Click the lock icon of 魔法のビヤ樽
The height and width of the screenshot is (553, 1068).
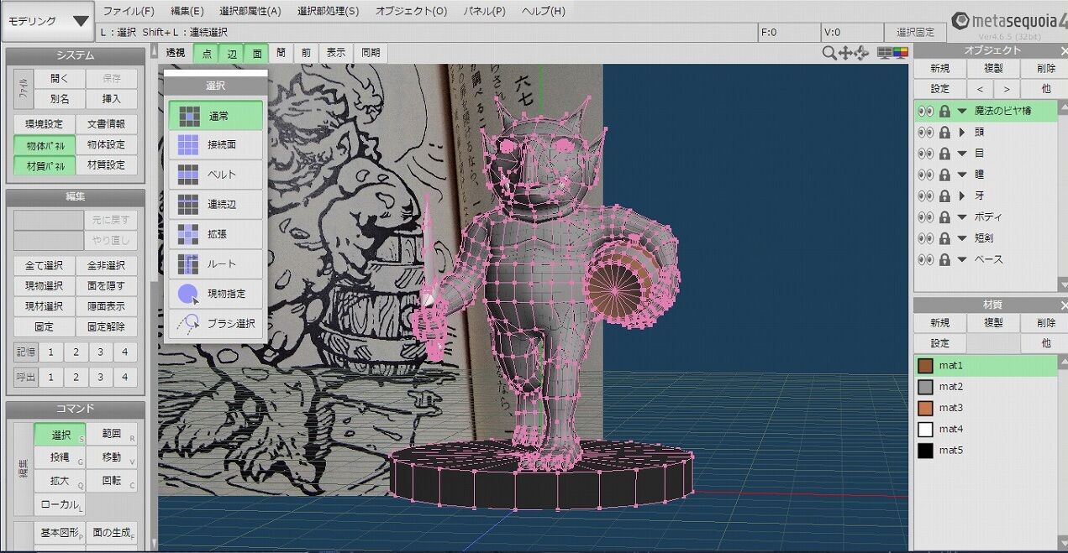click(945, 111)
